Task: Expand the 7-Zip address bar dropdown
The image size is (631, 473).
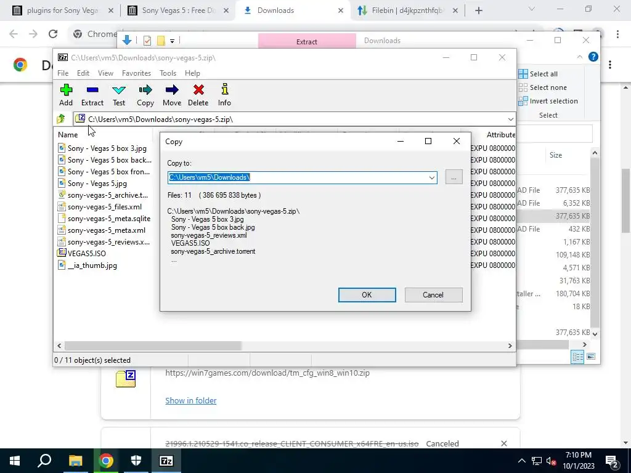Action: [510, 119]
